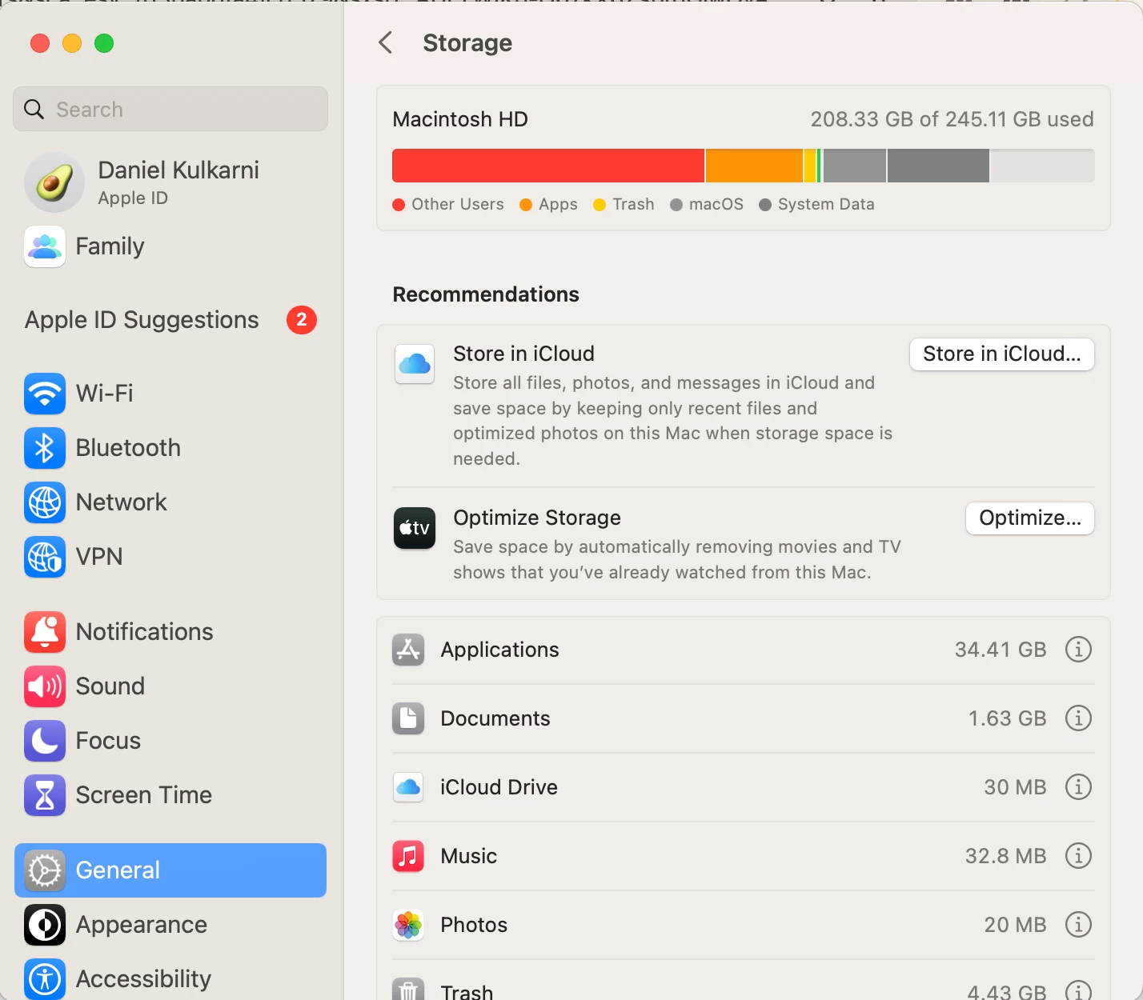Click the magnifying glass search icon
1143x1000 pixels.
(x=34, y=110)
